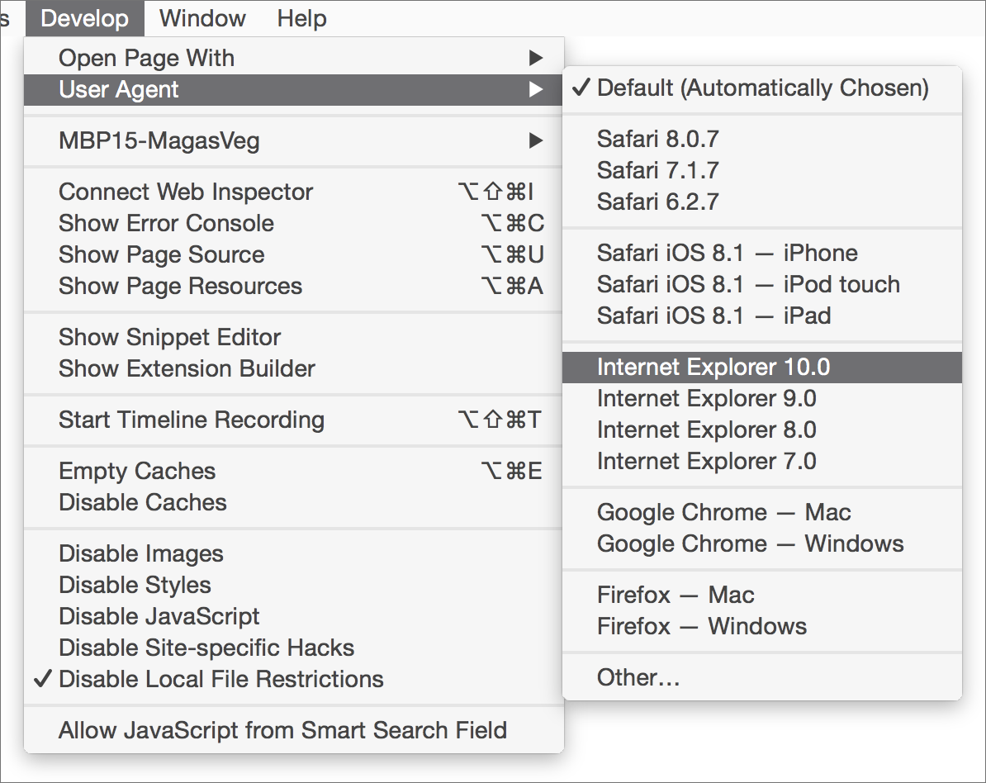The width and height of the screenshot is (986, 783).
Task: Open the Window menu
Action: pyautogui.click(x=202, y=18)
